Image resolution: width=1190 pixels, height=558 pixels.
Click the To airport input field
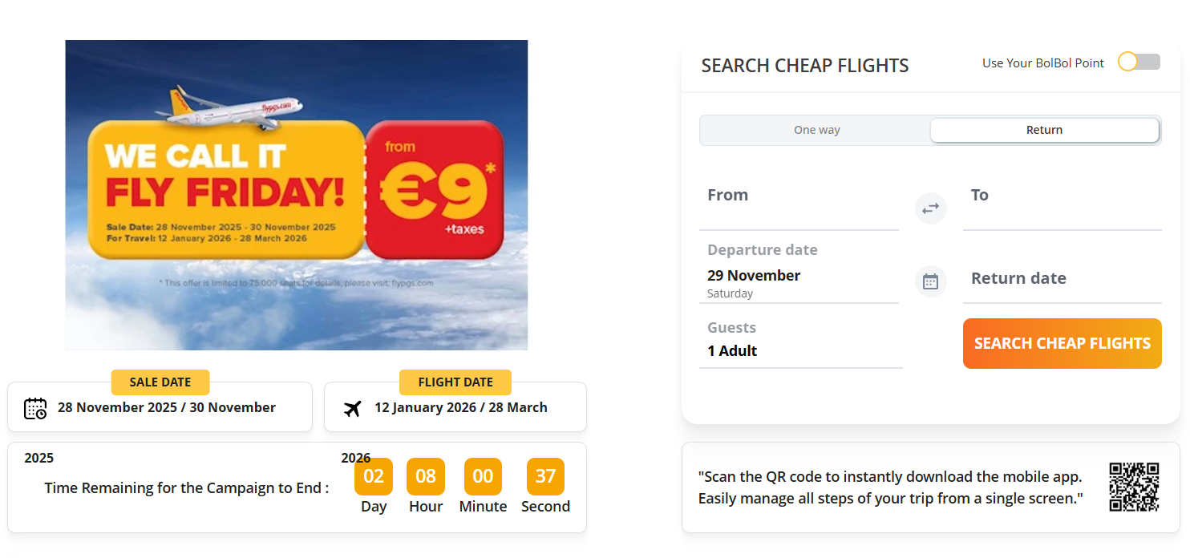[x=1062, y=204]
